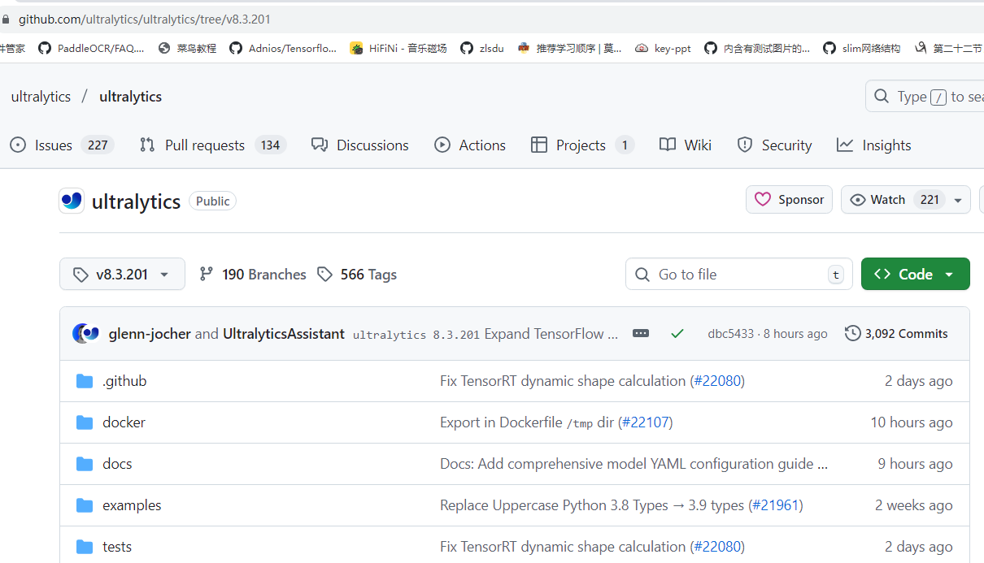This screenshot has height=563, width=984.
Task: Click the Sponsor heart icon
Action: (763, 200)
